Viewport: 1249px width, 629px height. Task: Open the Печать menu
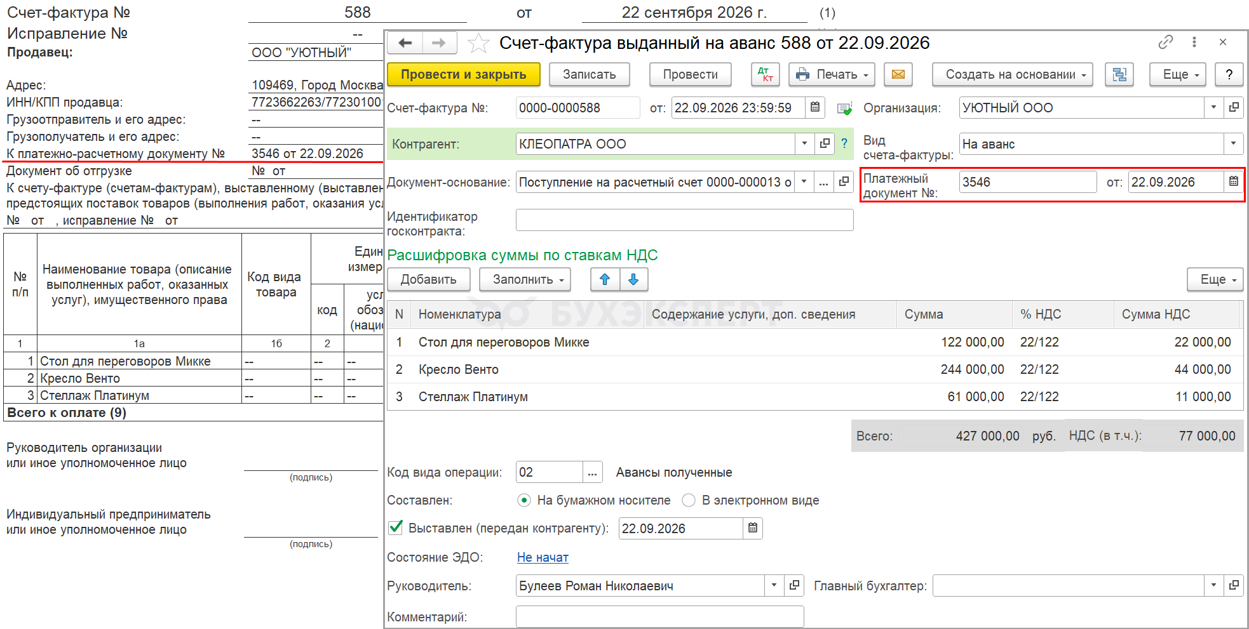point(832,74)
